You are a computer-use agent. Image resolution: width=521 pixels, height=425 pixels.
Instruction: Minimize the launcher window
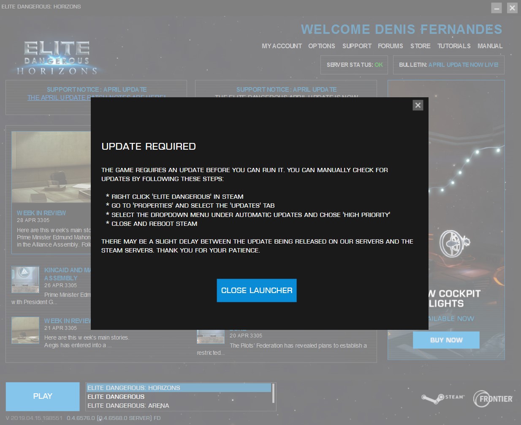click(497, 8)
